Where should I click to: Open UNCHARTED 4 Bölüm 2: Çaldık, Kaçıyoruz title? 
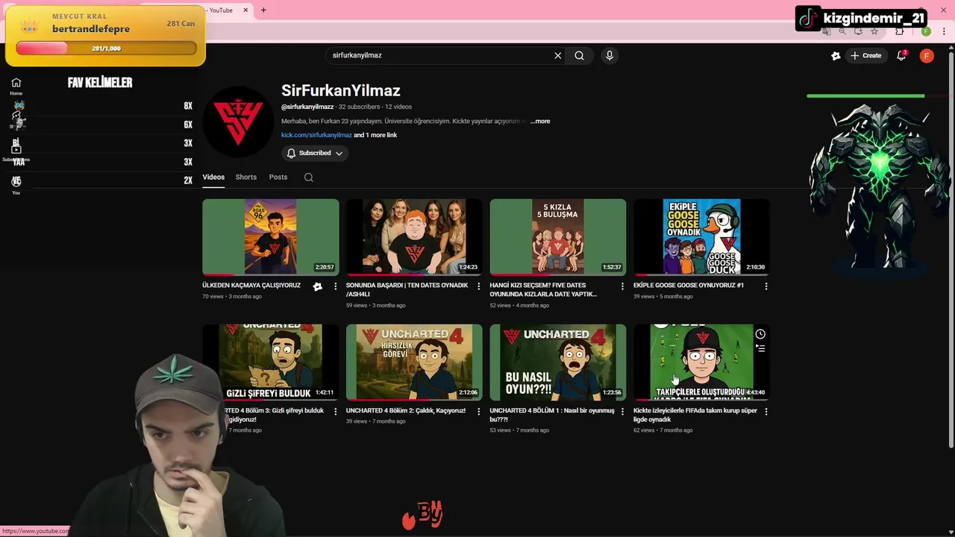(406, 410)
